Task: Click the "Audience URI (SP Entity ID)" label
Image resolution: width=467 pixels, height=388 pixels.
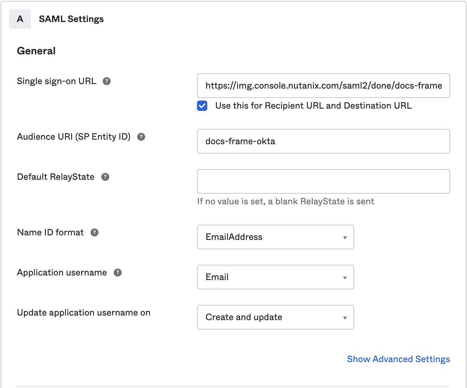Action: pyautogui.click(x=74, y=137)
